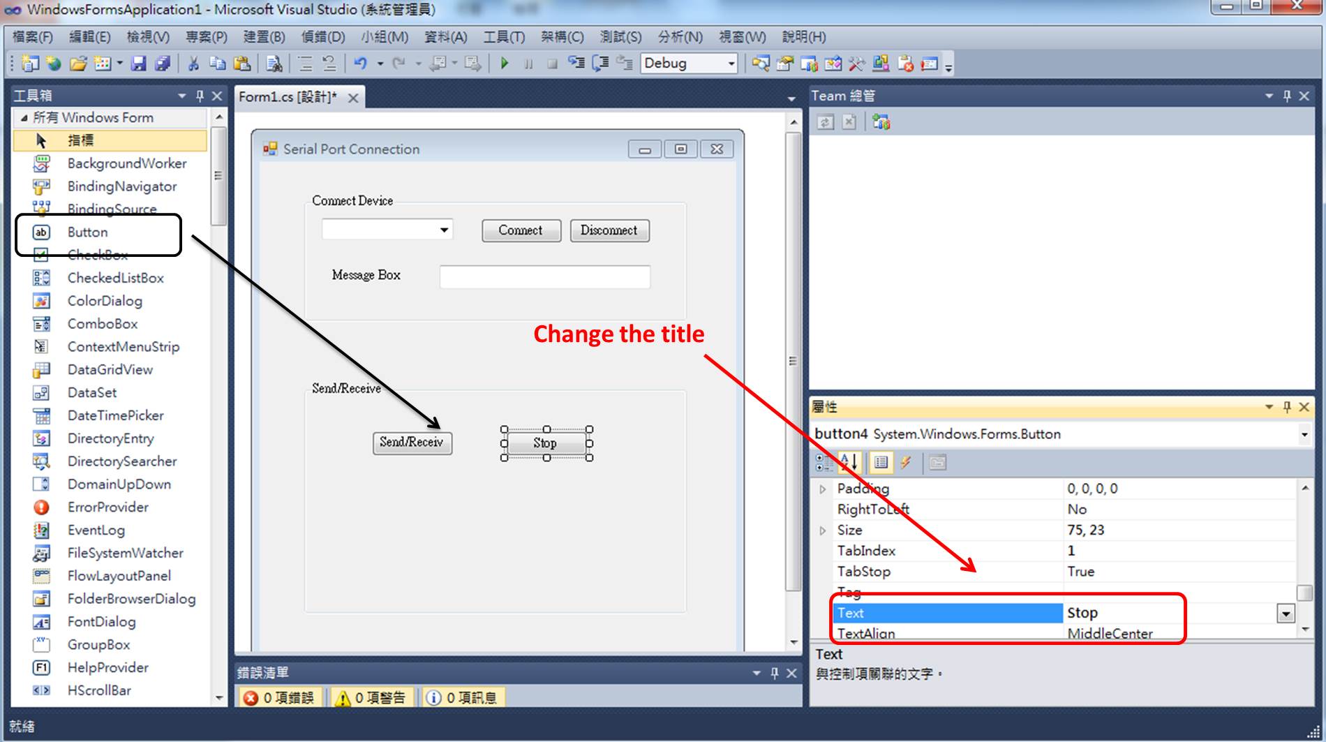Click the Paste clipboard icon
The height and width of the screenshot is (742, 1326).
[242, 64]
